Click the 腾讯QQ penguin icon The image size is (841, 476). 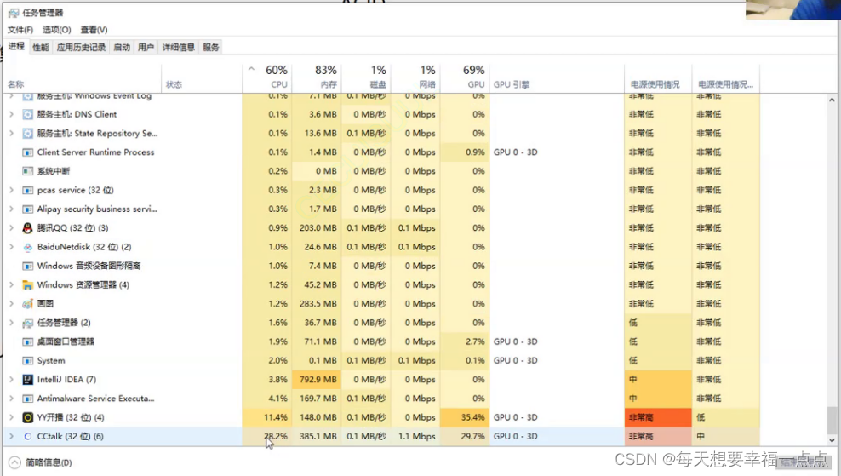coord(28,228)
